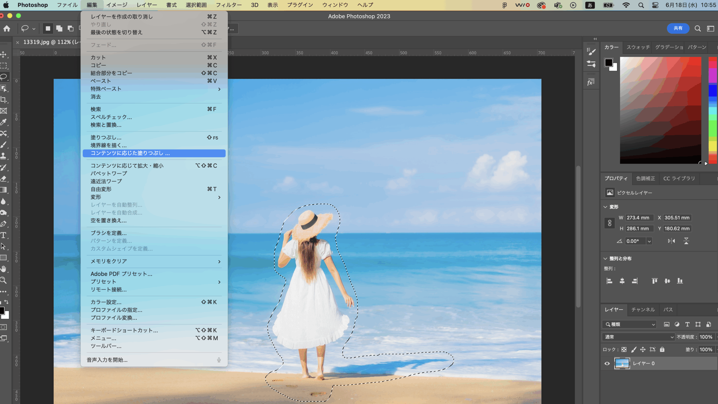The height and width of the screenshot is (404, 718).
Task: Select the Pen tool
Action: point(4,224)
